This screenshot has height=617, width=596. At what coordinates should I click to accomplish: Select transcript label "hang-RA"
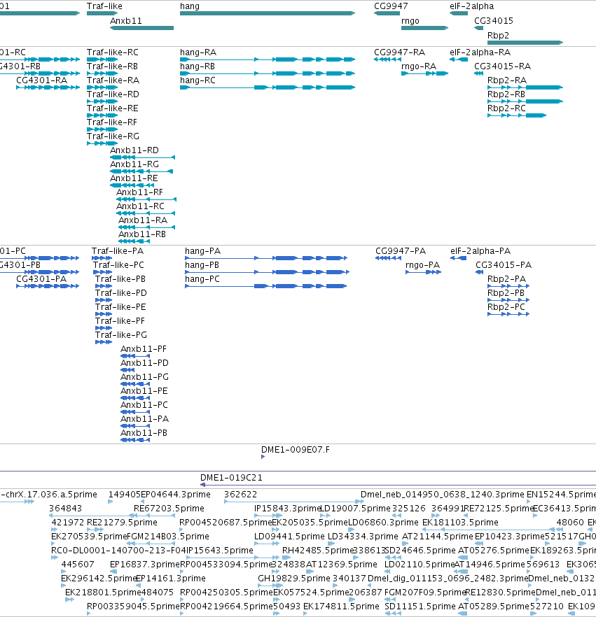[198, 52]
